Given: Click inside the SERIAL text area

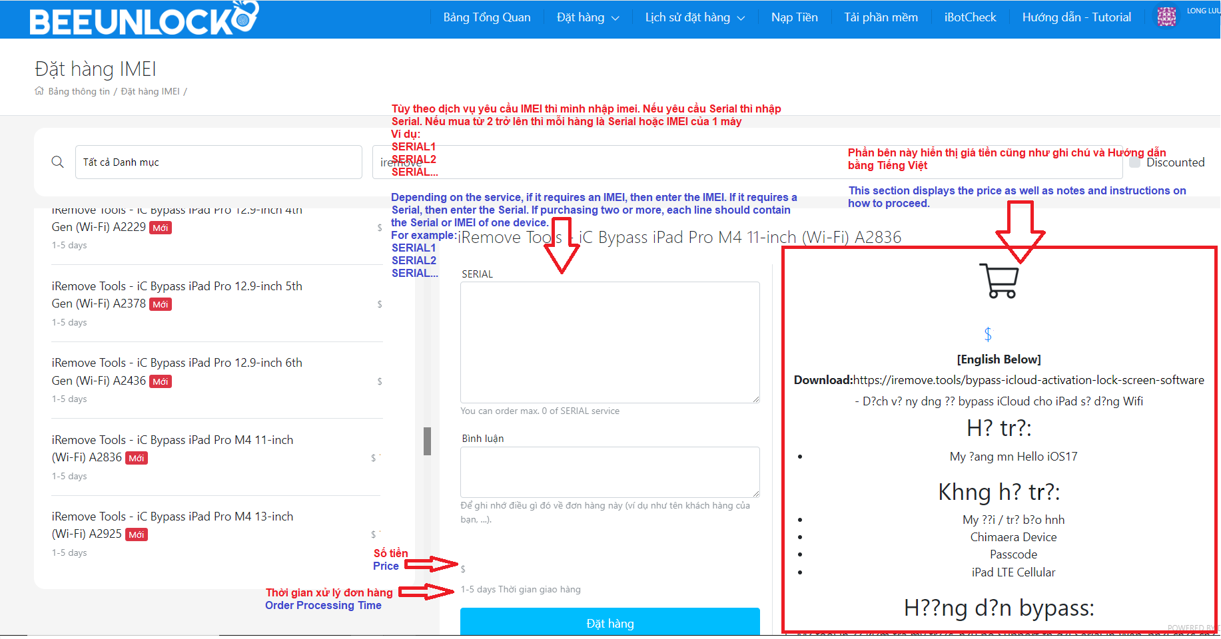Looking at the screenshot, I should 610,342.
